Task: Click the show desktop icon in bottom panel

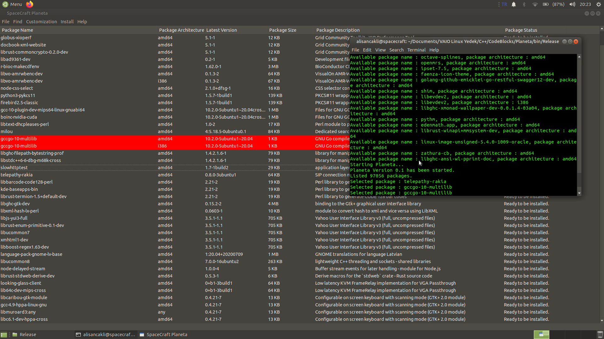Action: 4,335
